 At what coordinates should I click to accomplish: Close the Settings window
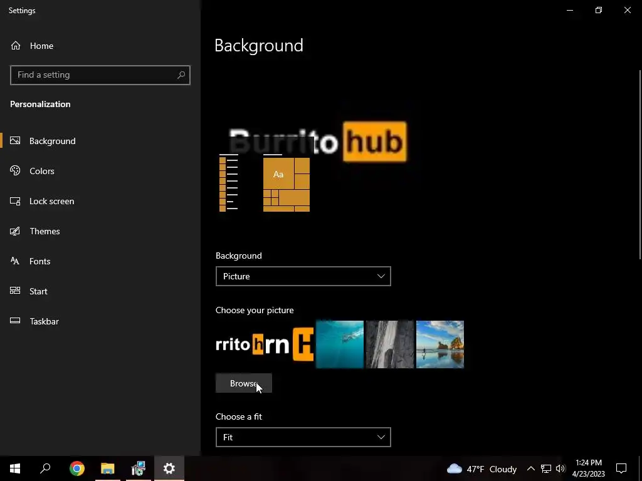[627, 10]
